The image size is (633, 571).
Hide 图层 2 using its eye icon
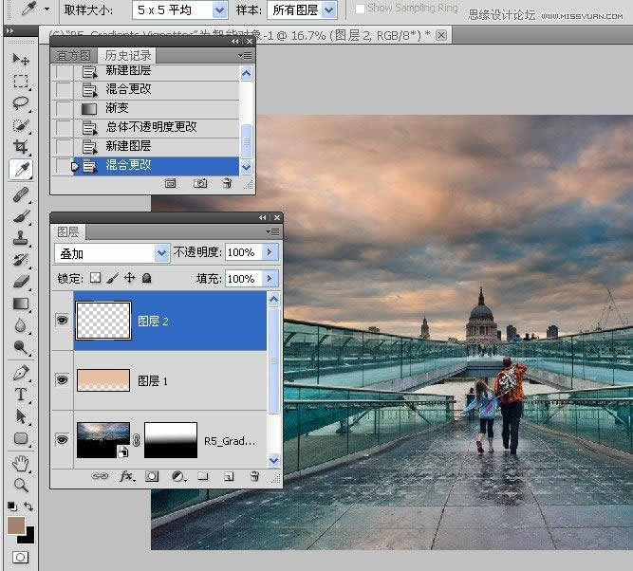63,322
